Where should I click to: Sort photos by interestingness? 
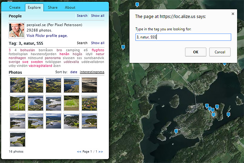[92, 72]
